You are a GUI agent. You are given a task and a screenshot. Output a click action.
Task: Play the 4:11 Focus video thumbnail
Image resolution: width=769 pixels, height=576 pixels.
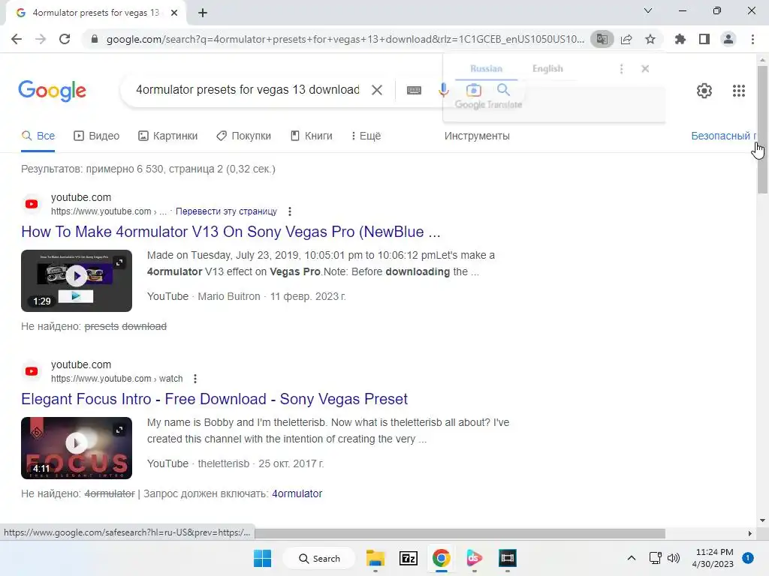[x=77, y=448]
